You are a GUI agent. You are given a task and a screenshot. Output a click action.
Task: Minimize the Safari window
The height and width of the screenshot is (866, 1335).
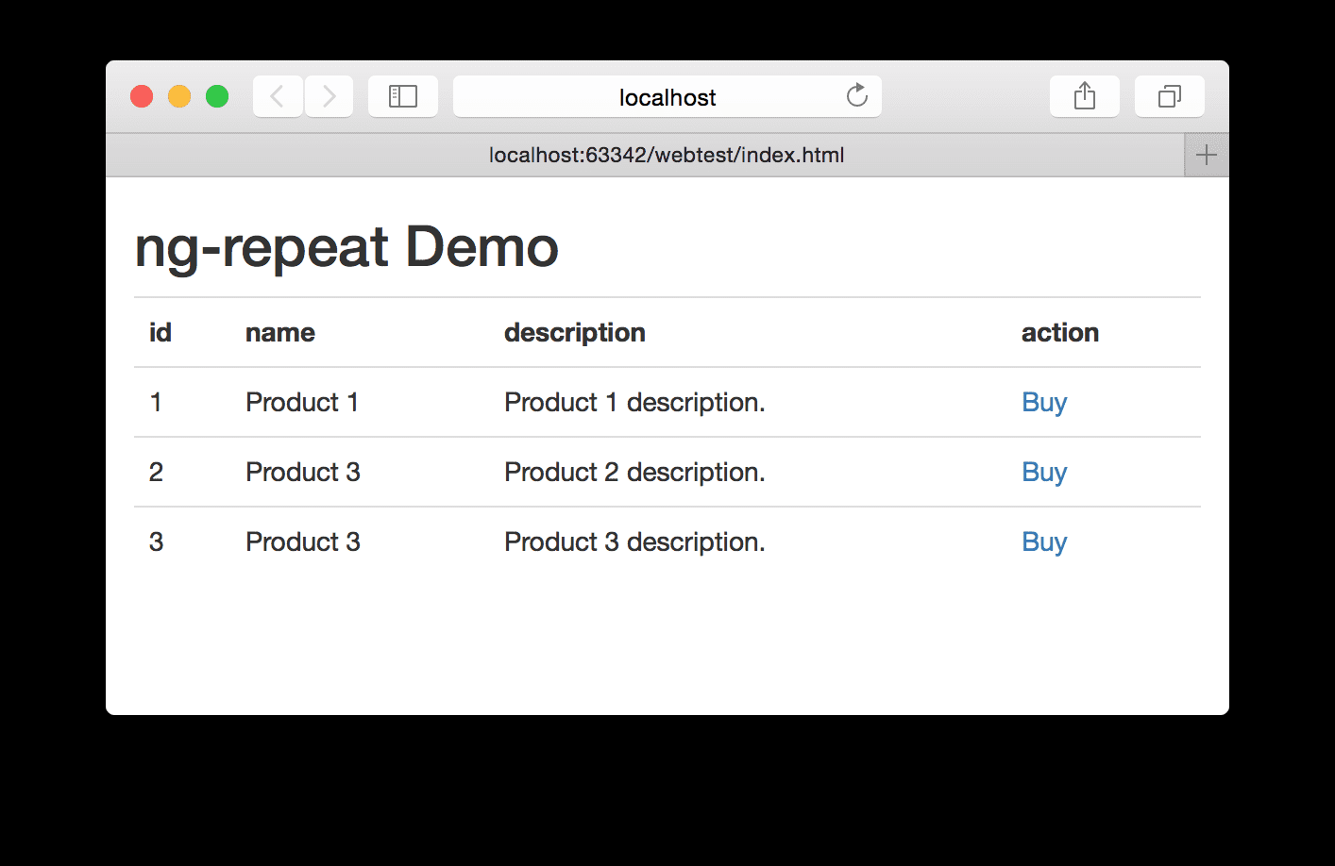point(179,96)
